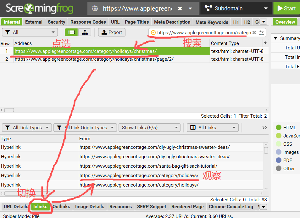Switch to tree structure view
The image size is (300, 218).
coord(85,32)
